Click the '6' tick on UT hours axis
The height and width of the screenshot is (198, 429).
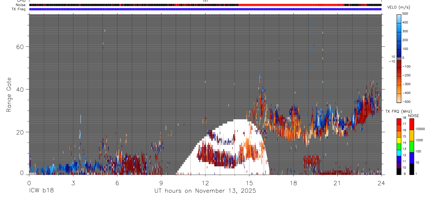point(117,183)
